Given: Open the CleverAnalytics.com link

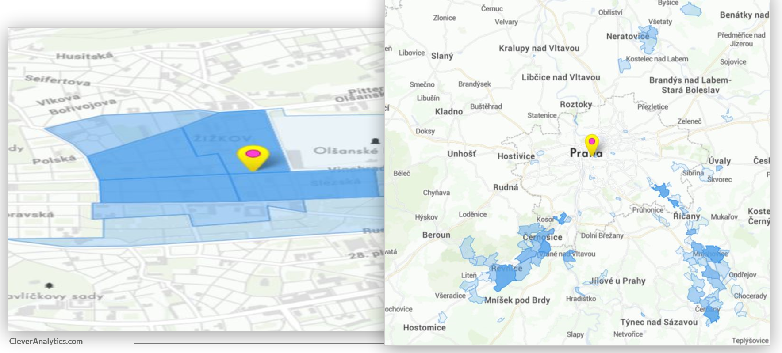Looking at the screenshot, I should point(46,341).
